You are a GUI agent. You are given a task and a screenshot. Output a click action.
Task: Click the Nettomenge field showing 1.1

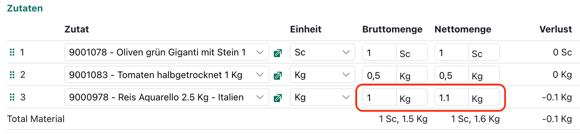coord(452,97)
